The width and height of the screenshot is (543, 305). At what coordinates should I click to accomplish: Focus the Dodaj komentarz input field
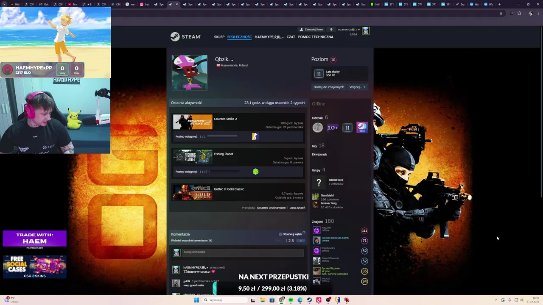pos(243,252)
